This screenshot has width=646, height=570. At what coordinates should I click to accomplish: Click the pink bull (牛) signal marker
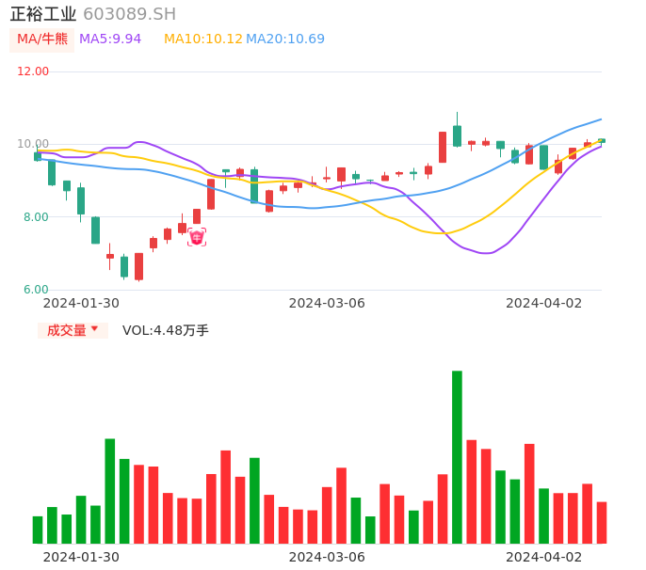point(196,237)
